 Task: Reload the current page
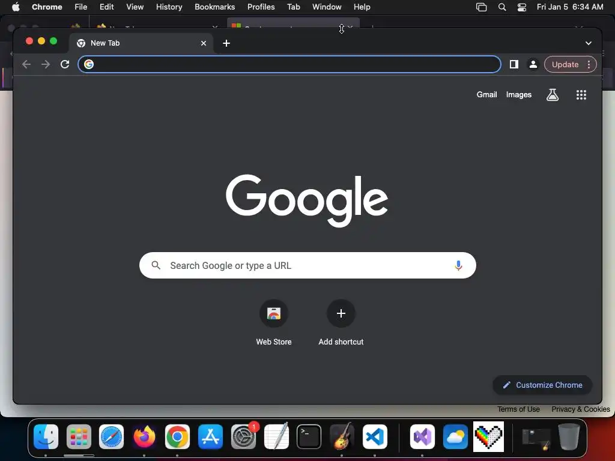(65, 64)
